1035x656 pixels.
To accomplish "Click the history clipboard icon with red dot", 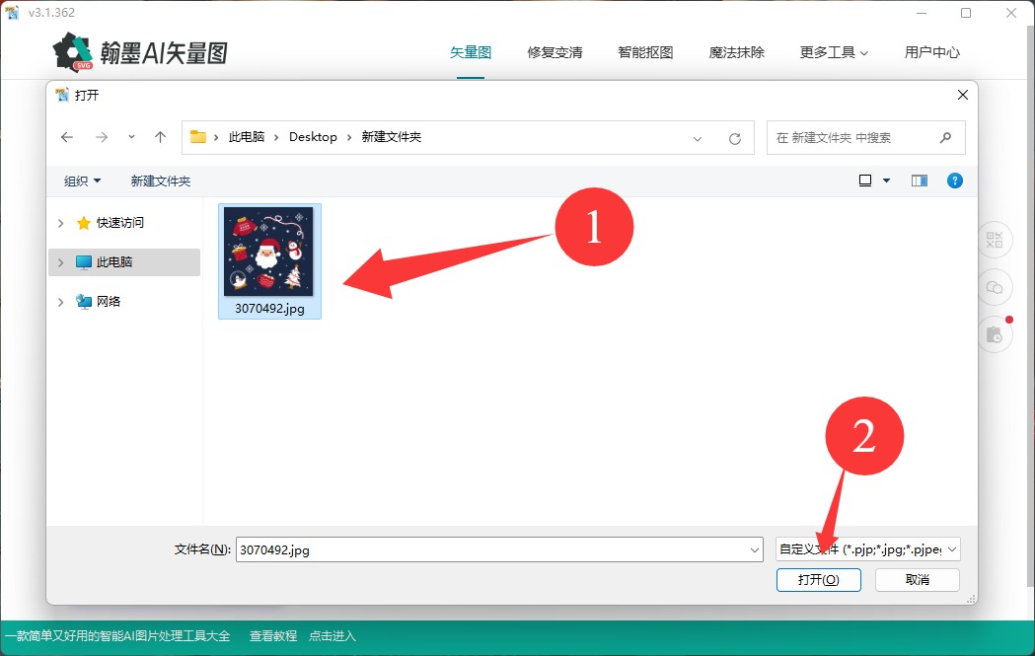I will 994,335.
